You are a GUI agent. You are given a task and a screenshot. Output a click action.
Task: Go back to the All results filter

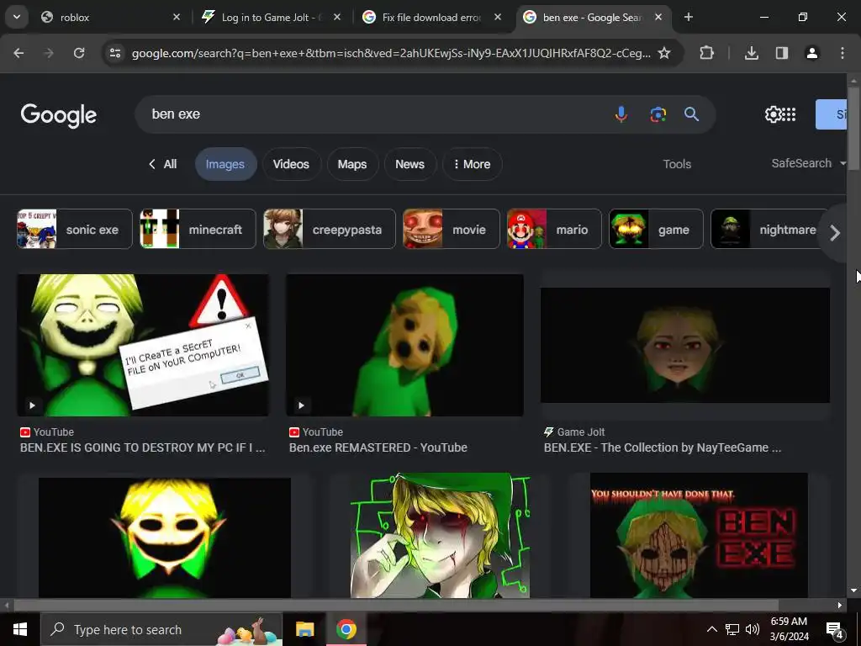click(x=162, y=164)
